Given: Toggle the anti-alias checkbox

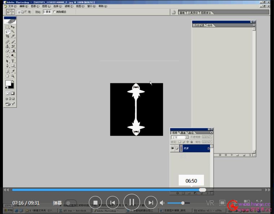Looking at the screenshot, I should point(54,12).
